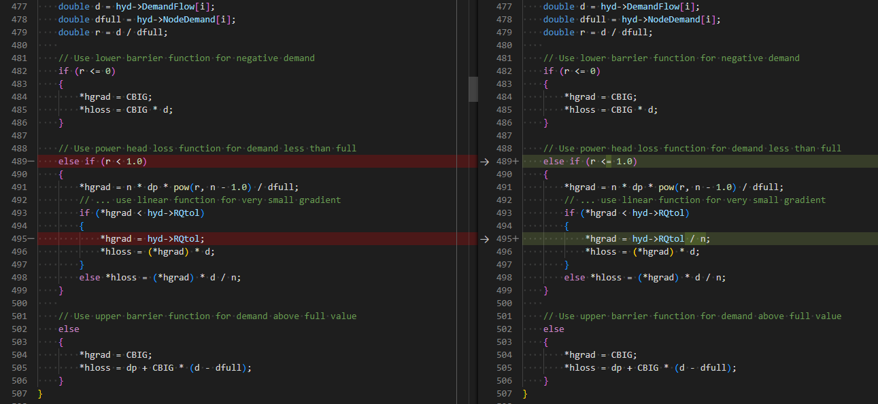The image size is (878, 404).
Task: Click the added line '*hgrad = hyd->RQtol / n;'
Action: click(647, 239)
